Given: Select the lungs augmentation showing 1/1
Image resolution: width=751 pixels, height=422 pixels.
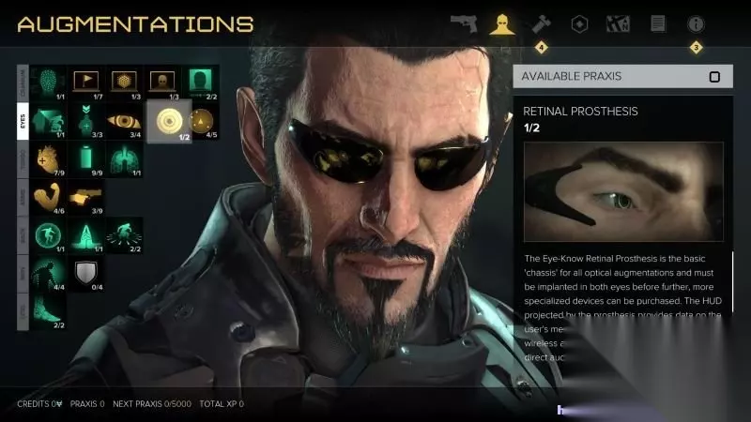Looking at the screenshot, I should point(124,159).
